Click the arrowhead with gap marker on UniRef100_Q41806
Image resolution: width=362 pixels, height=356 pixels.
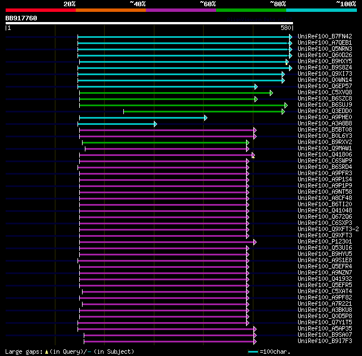pyautogui.click(x=253, y=155)
